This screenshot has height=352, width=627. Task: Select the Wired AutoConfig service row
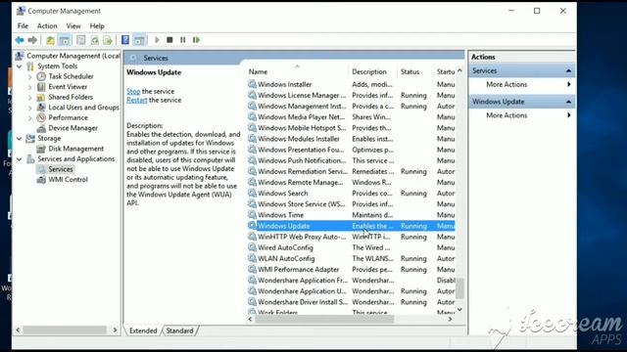point(351,247)
